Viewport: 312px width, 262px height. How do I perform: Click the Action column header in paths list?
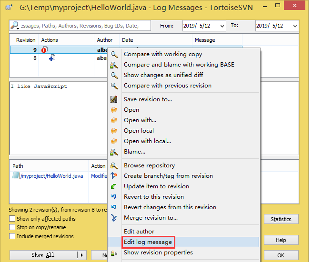98,166
